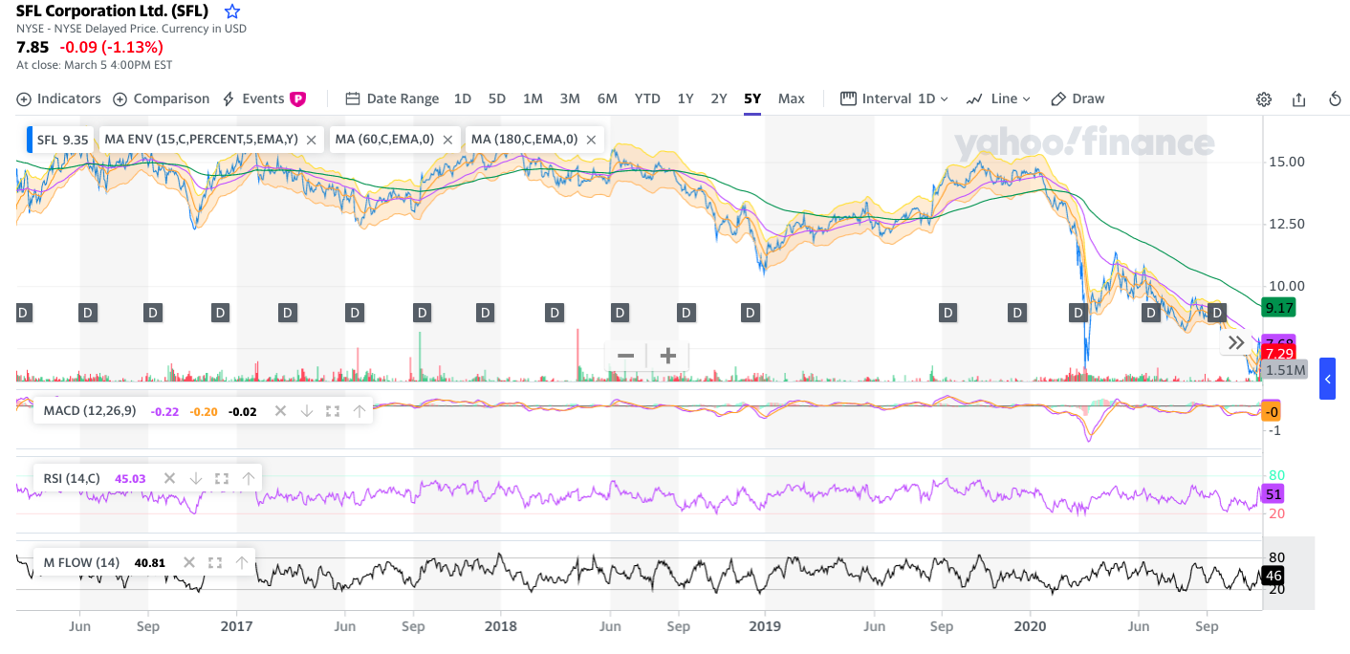This screenshot has width=1350, height=654.
Task: Open chart settings gear
Action: click(1264, 99)
